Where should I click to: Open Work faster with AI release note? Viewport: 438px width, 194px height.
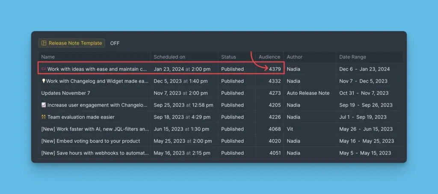[x=95, y=129]
